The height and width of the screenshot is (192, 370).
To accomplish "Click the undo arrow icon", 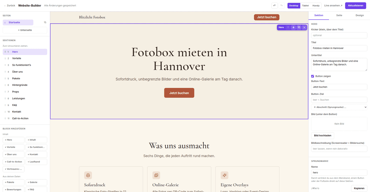I will point(274,6).
